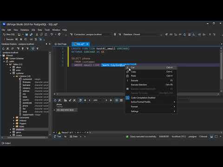Expand the artist table node

pyautogui.click(x=11, y=70)
